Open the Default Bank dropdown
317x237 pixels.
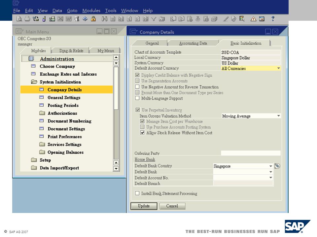pos(271,172)
